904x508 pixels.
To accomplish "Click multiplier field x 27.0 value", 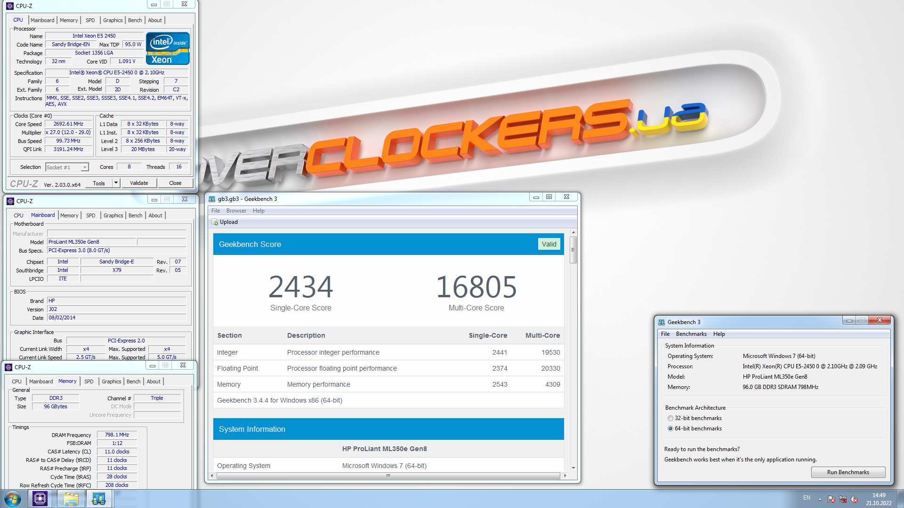I will coord(68,133).
